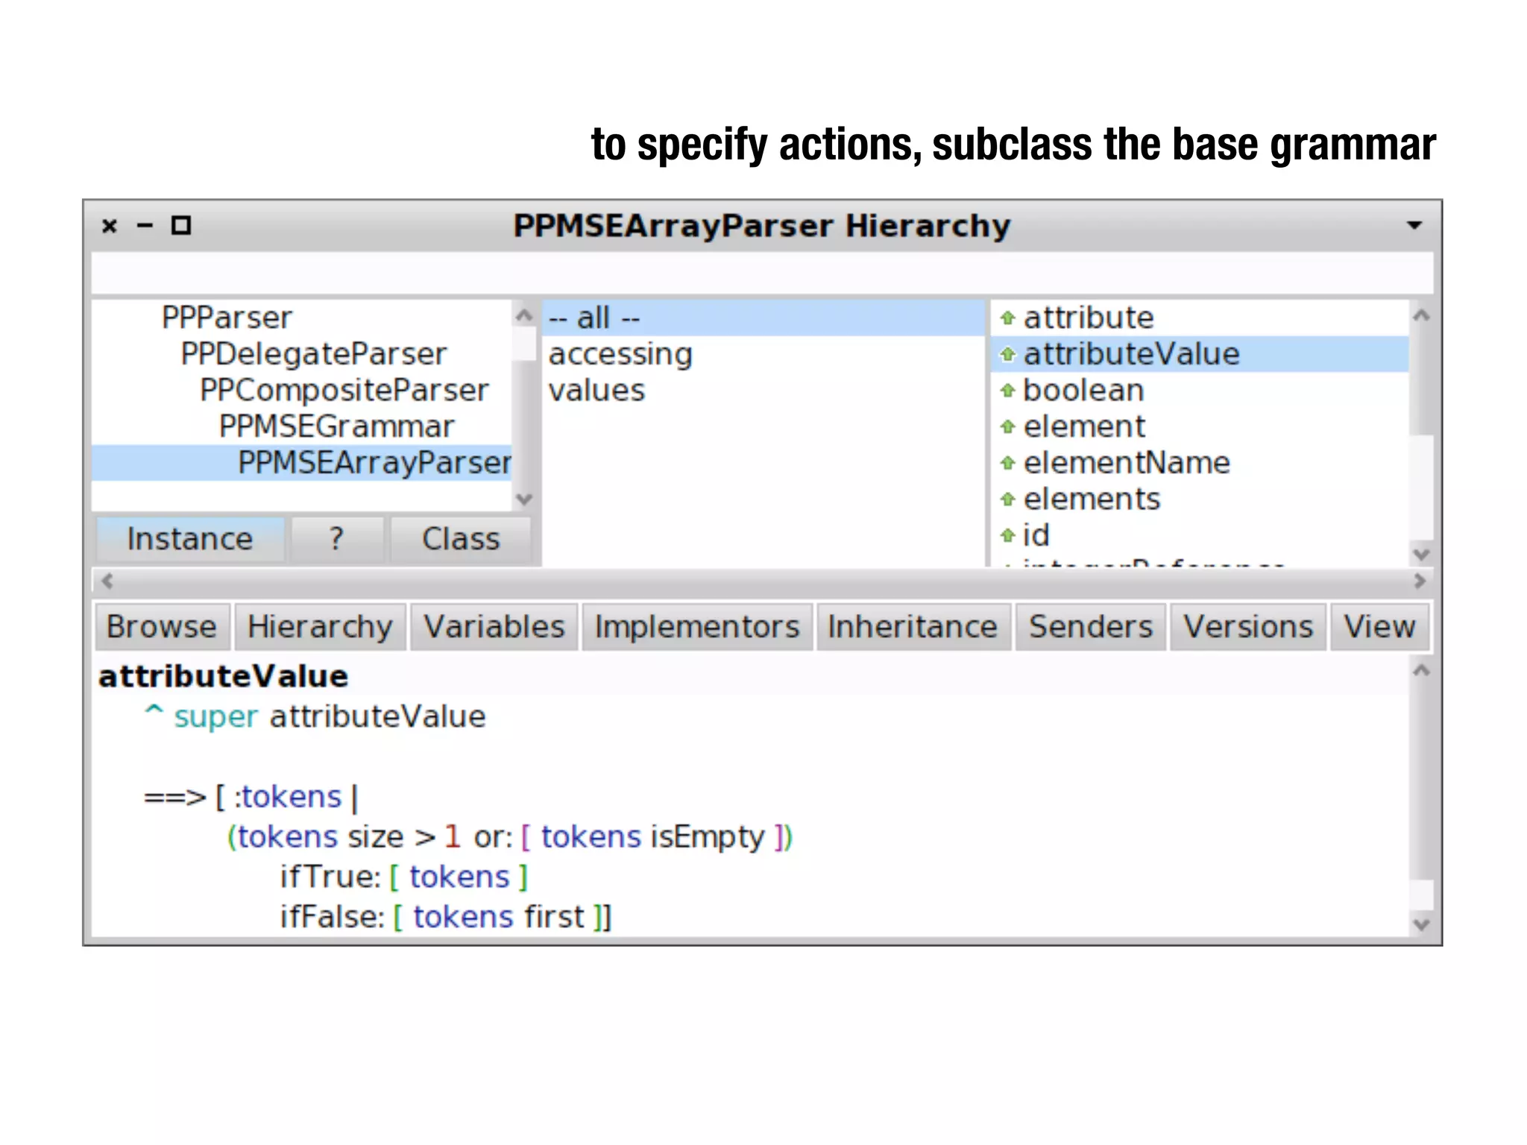Select the attributeValue method
Image resolution: width=1527 pixels, height=1145 pixels.
click(1200, 354)
